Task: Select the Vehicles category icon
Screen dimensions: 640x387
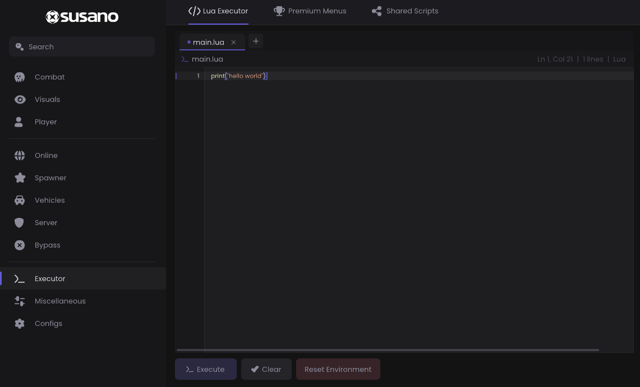Action: click(20, 200)
